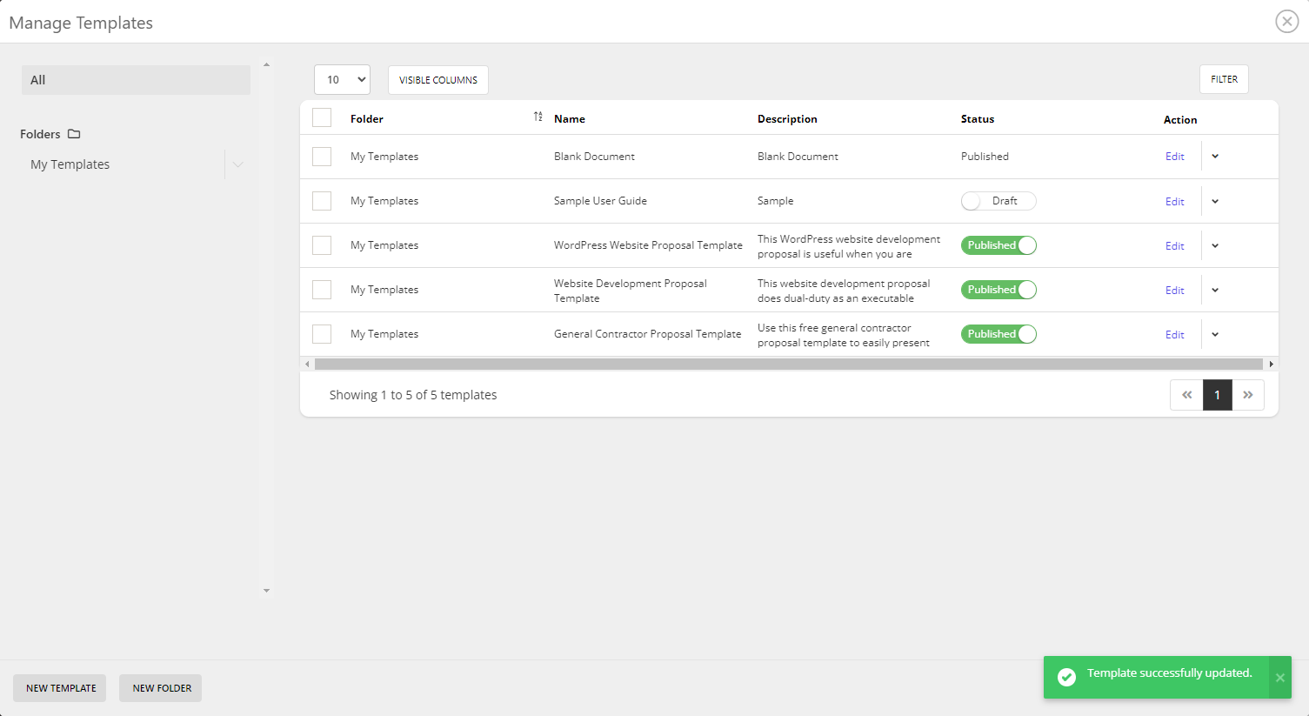This screenshot has width=1309, height=716.
Task: Select the All filter in the sidebar
Action: tap(136, 79)
